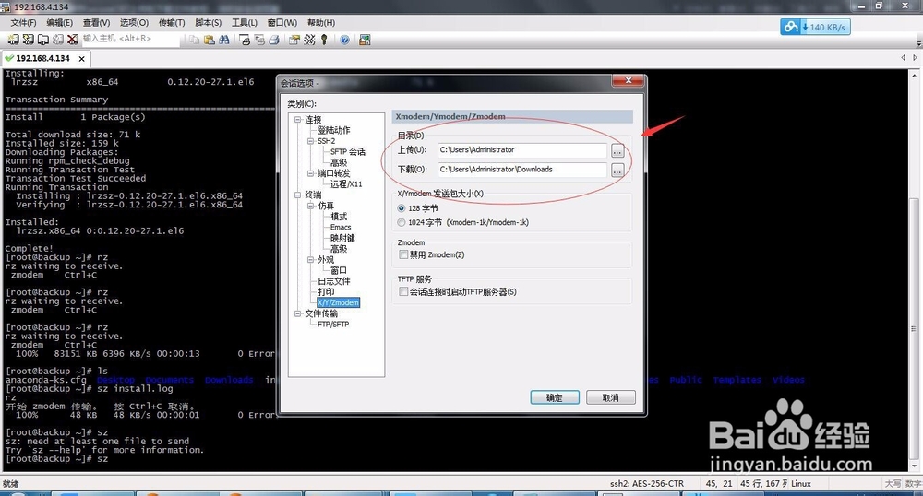
Task: Open the 帮助(H) menu
Action: tap(321, 23)
